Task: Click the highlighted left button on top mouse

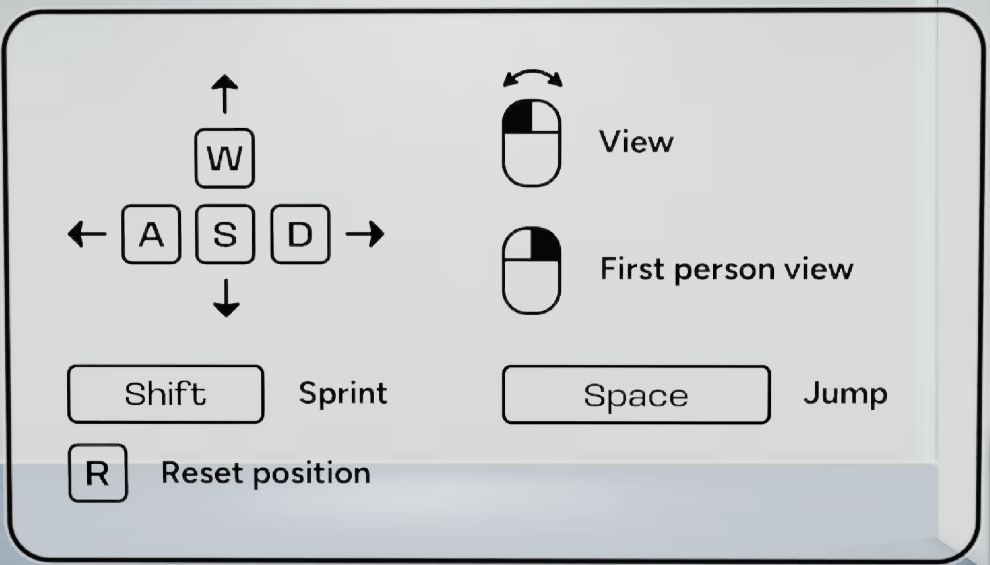Action: [x=517, y=116]
